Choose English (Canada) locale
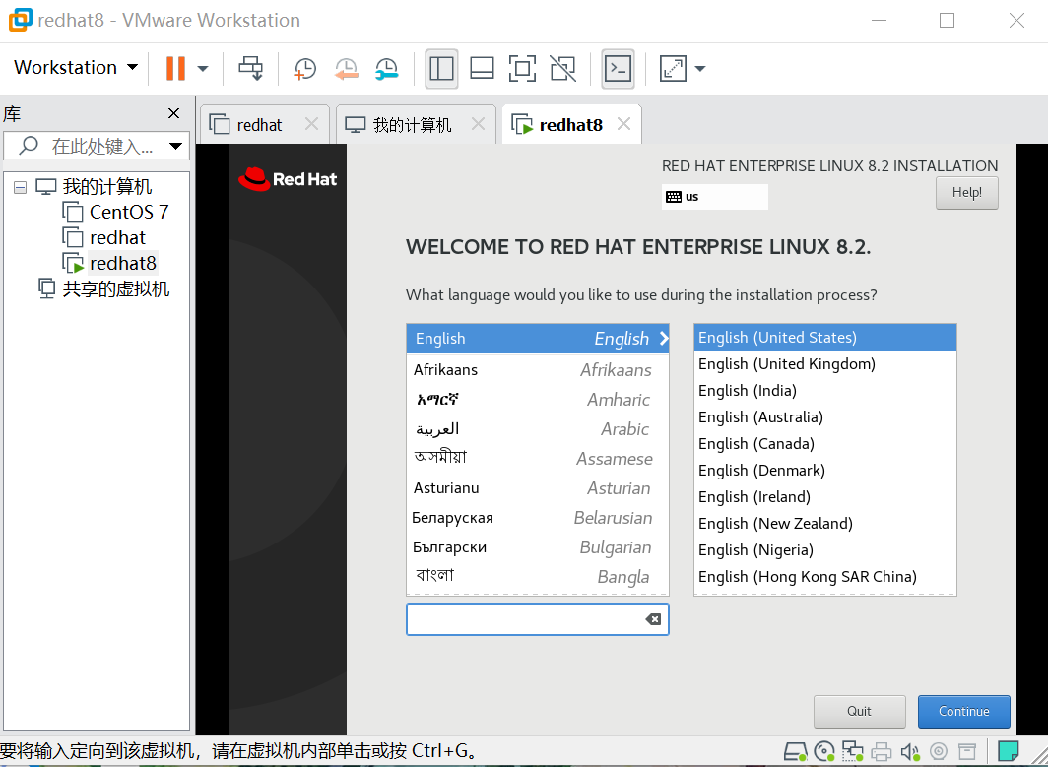The width and height of the screenshot is (1048, 767). [x=824, y=444]
